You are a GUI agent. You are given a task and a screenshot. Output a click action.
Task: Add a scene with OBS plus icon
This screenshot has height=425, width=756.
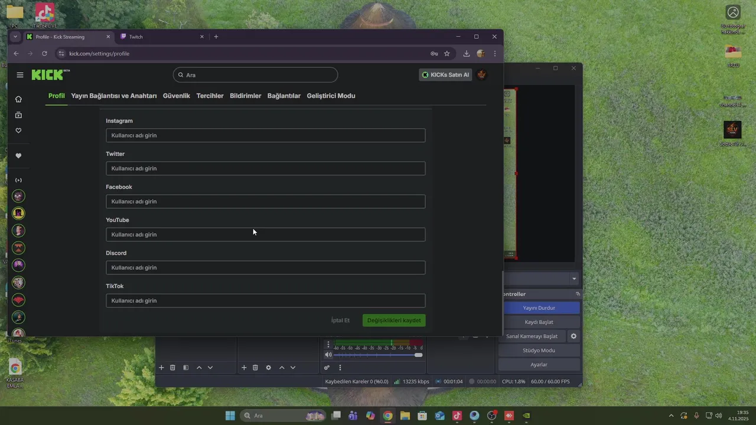pos(161,368)
